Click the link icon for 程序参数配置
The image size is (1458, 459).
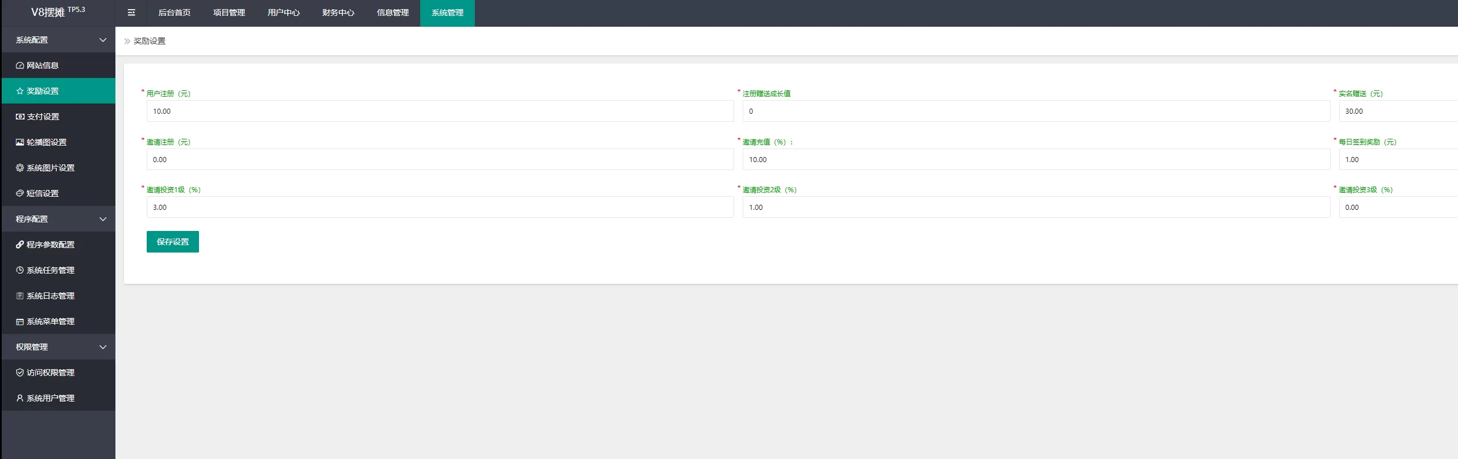[20, 245]
